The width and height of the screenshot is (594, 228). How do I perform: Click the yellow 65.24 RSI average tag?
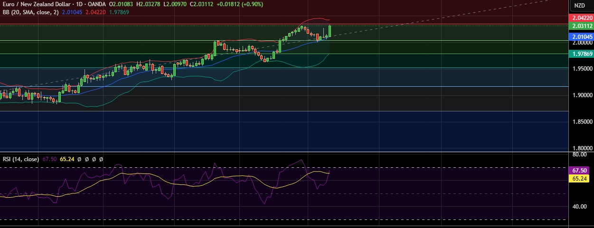581,179
